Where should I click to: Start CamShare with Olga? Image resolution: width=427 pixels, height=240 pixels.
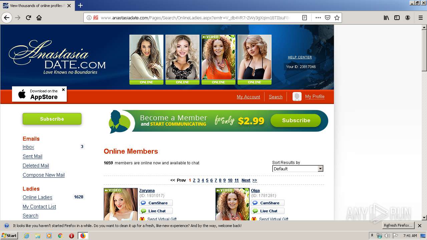[x=268, y=203]
